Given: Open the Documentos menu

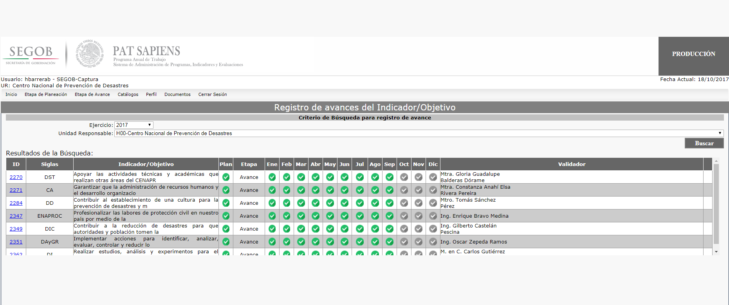Looking at the screenshot, I should pyautogui.click(x=177, y=94).
